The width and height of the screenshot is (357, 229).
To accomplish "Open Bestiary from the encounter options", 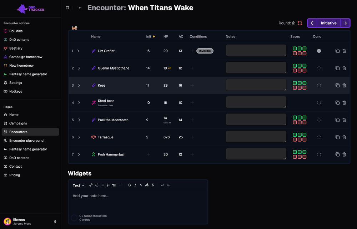I will [16, 48].
